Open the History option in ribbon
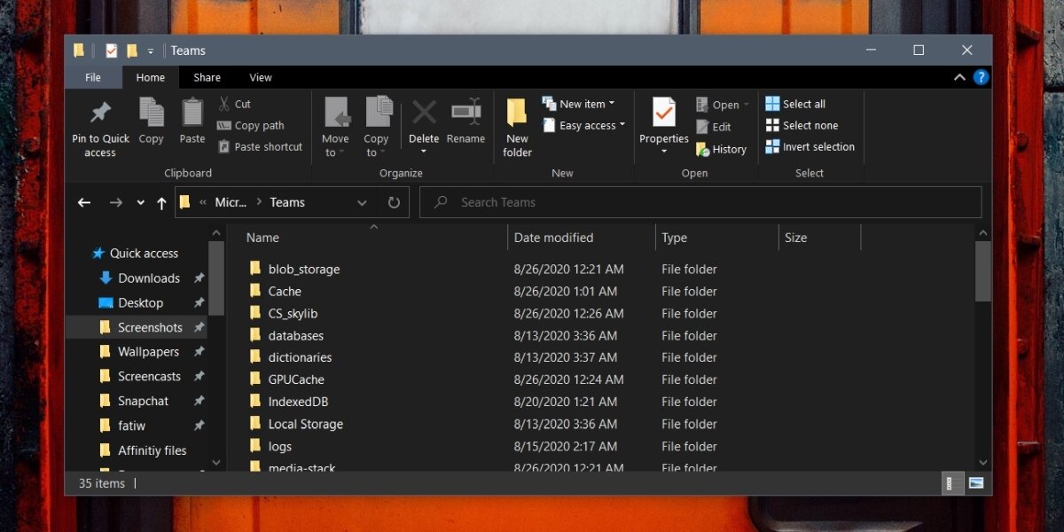The image size is (1064, 532). [x=722, y=149]
